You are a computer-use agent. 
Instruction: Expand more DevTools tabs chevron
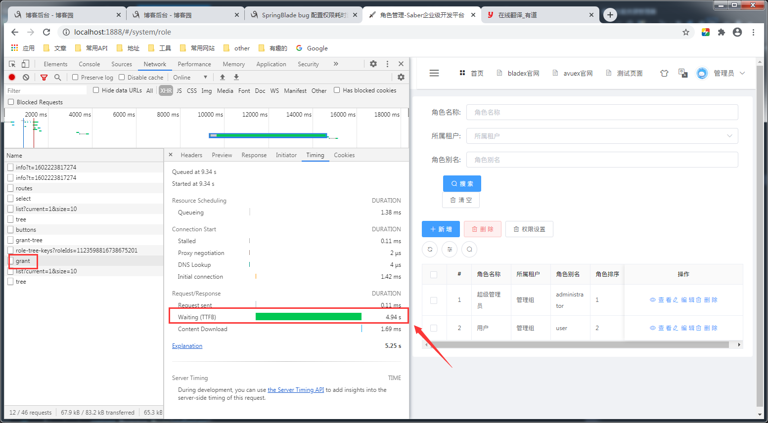pos(336,64)
